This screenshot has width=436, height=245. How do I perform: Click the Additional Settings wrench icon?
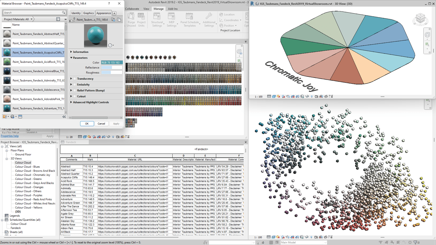209,17
